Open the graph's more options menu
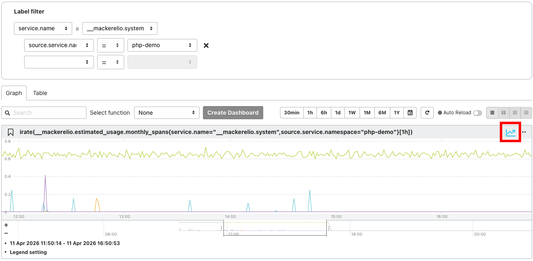This screenshot has width=533, height=261. click(524, 132)
